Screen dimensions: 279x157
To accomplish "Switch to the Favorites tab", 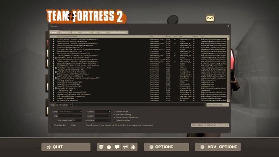I will pos(65,32).
